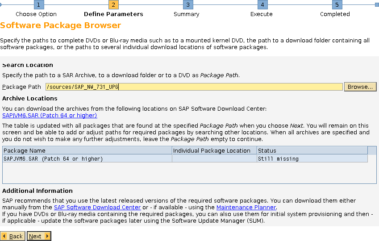This screenshot has height=241, width=379.
Task: Click the 'Define Parameters' step label
Action: coord(113,14)
